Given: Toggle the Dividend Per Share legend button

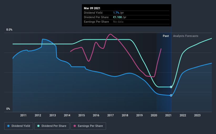Looking at the screenshot, I should pos(52,126).
